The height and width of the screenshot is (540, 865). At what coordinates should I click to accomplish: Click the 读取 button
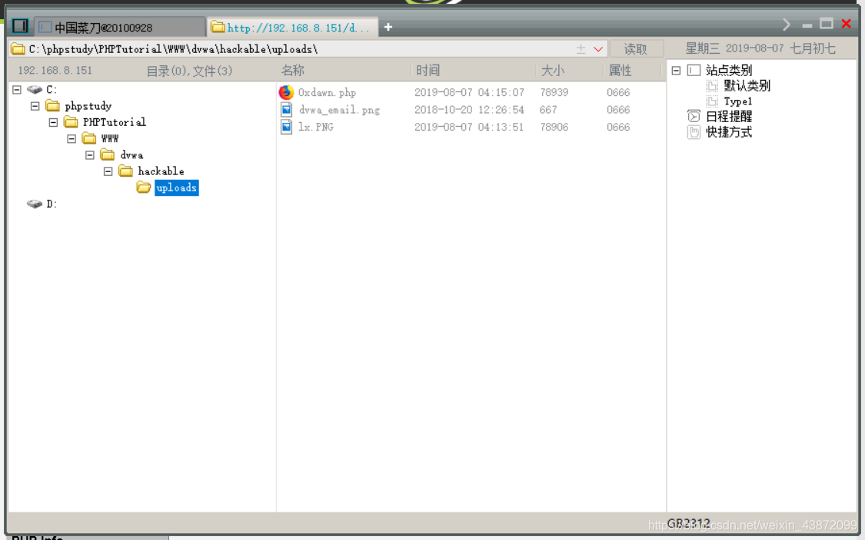pos(636,49)
